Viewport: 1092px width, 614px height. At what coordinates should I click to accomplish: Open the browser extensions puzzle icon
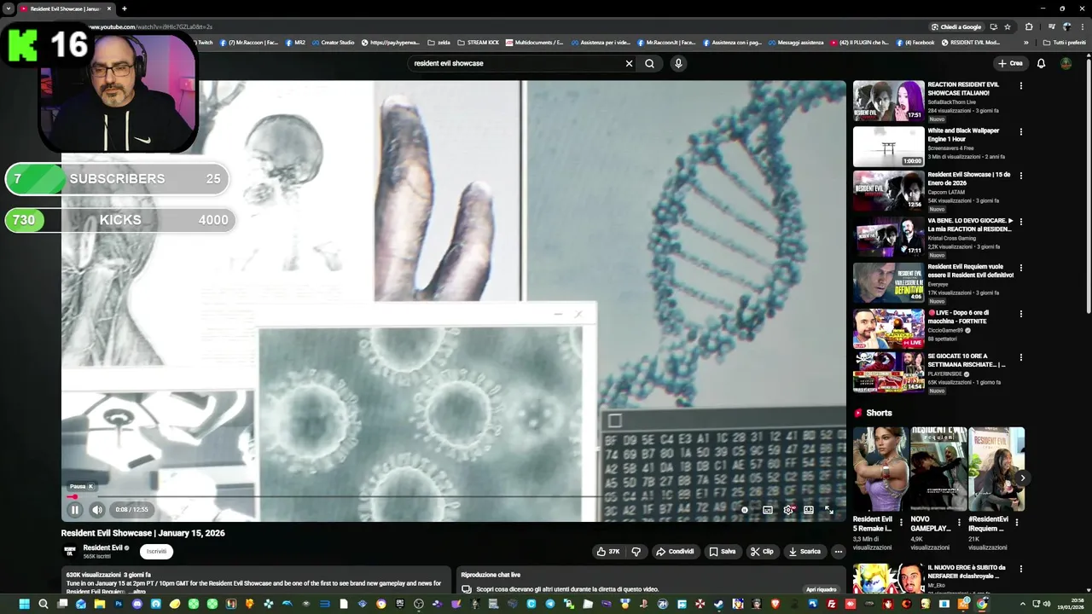tap(1029, 26)
